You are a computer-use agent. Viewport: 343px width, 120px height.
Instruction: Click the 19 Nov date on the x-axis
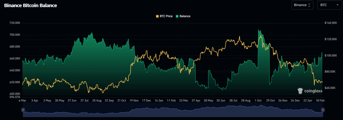(134, 100)
